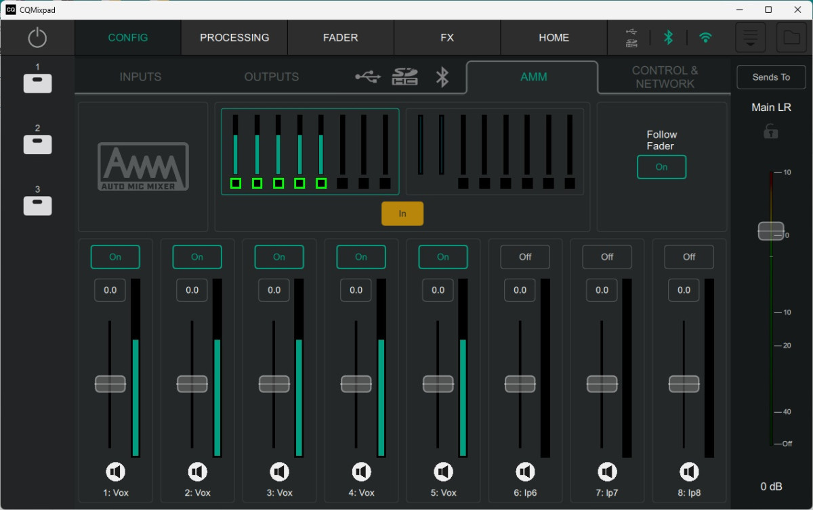Click the fader handle for 6: Ip6

520,384
